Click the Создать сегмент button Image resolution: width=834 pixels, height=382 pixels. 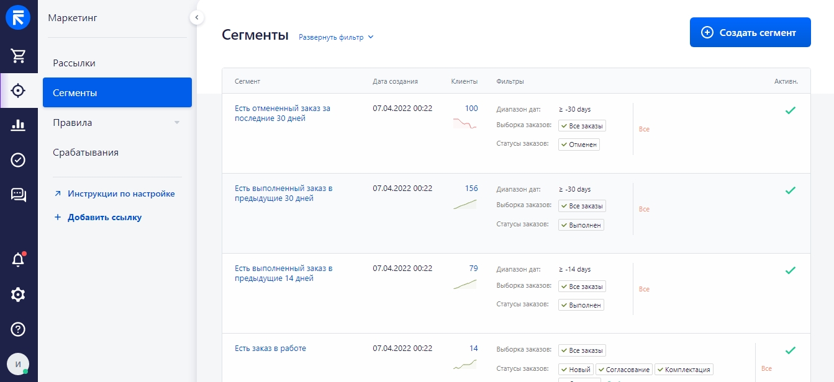click(750, 32)
